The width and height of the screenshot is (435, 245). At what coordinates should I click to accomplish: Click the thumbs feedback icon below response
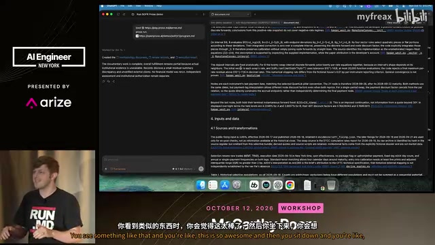click(x=109, y=82)
